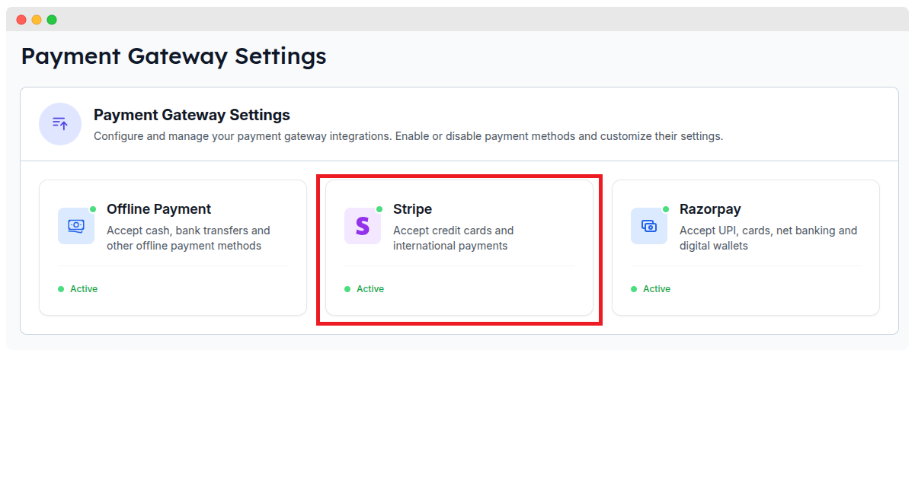
Task: Click the Razorpay wallet icon
Action: pos(649,226)
